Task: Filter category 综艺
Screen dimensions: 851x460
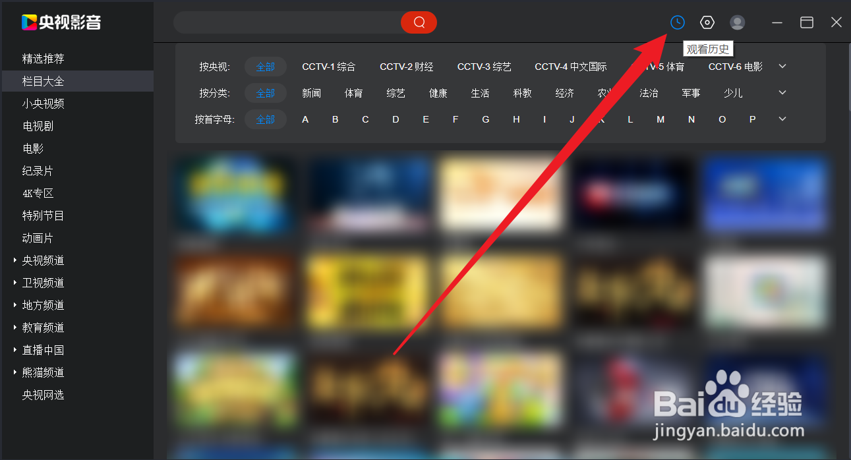Action: (x=396, y=93)
